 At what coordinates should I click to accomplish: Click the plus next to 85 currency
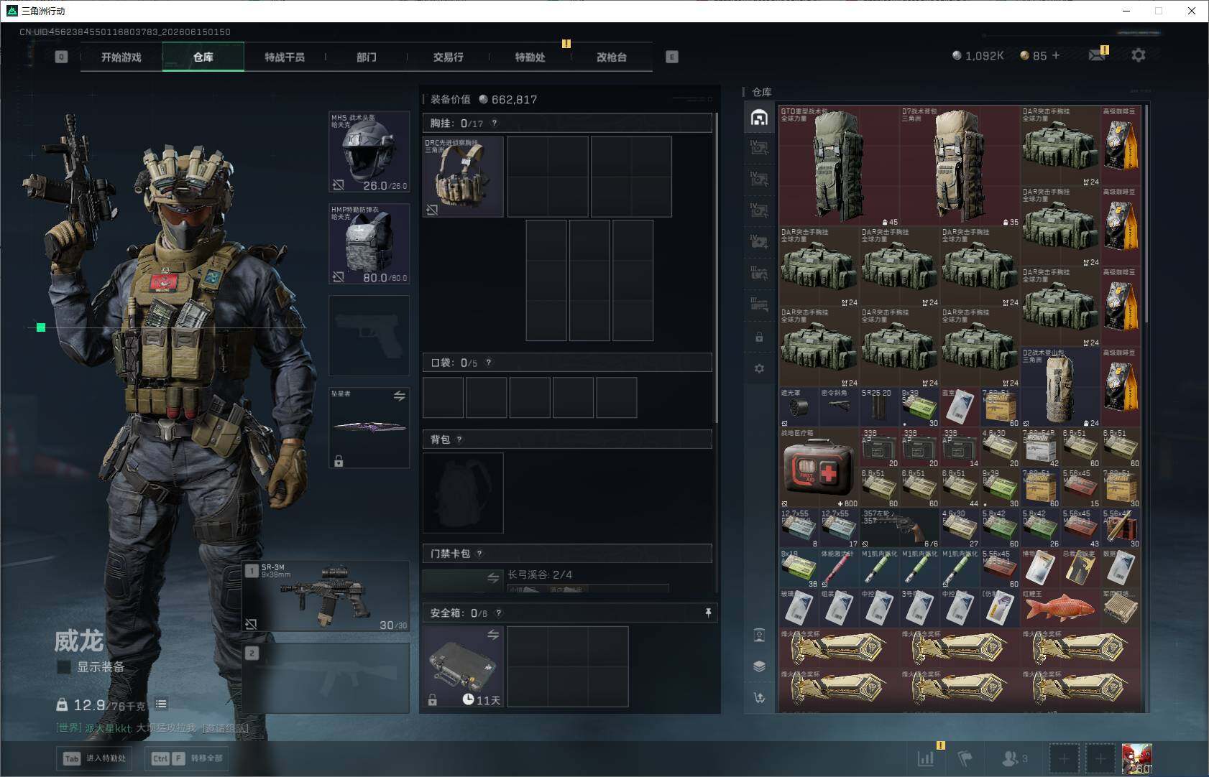(1056, 55)
